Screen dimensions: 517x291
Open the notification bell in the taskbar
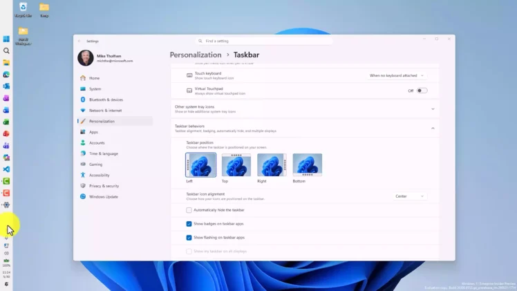(x=6, y=284)
